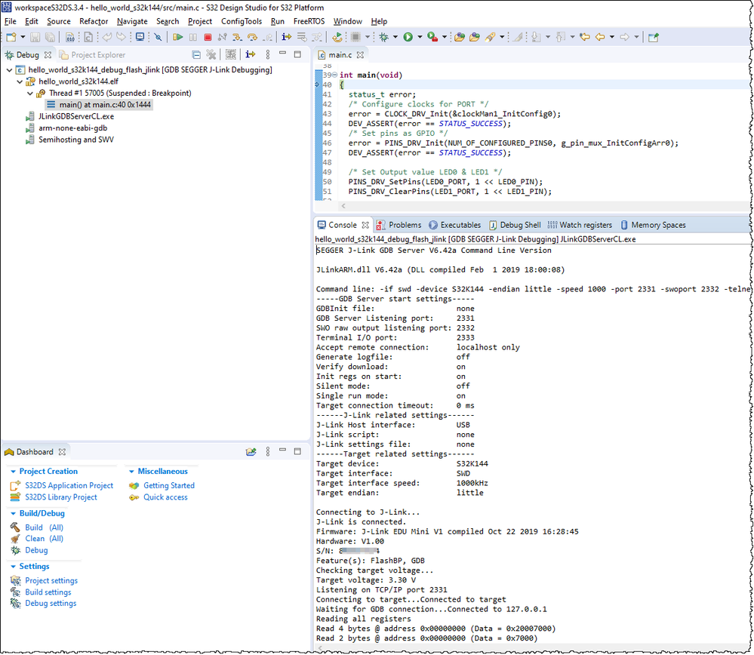Screen dimensions: 754x655
Task: Collapse the Thread #1 57005 node
Action: click(x=30, y=93)
